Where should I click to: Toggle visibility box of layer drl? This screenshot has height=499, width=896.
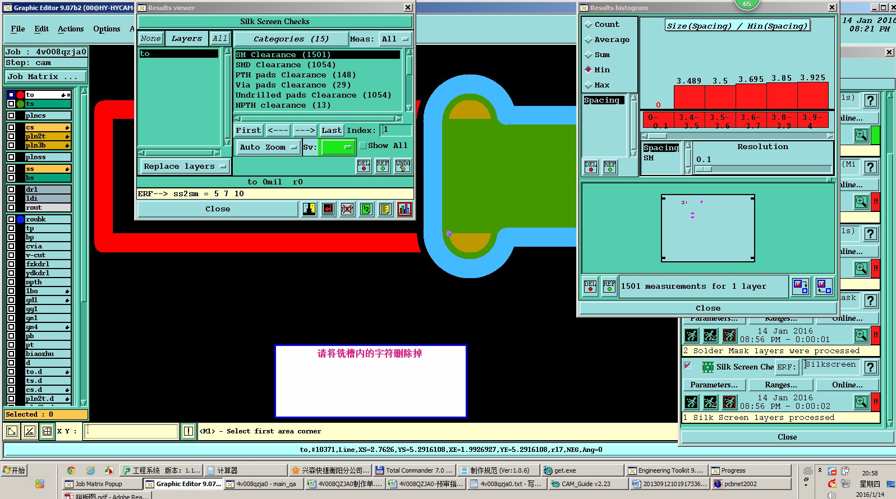(x=11, y=190)
